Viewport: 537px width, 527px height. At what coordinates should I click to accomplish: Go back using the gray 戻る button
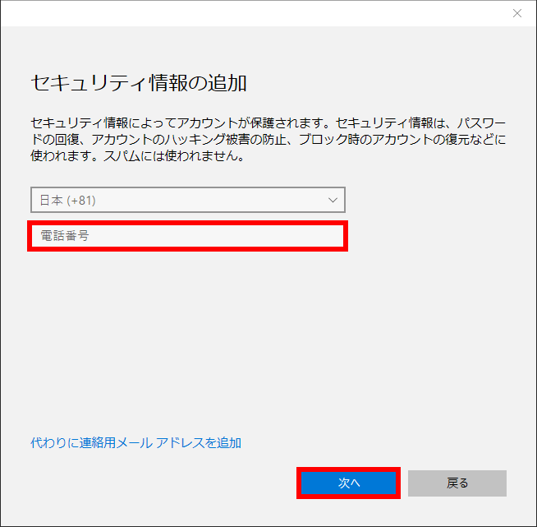tap(457, 483)
